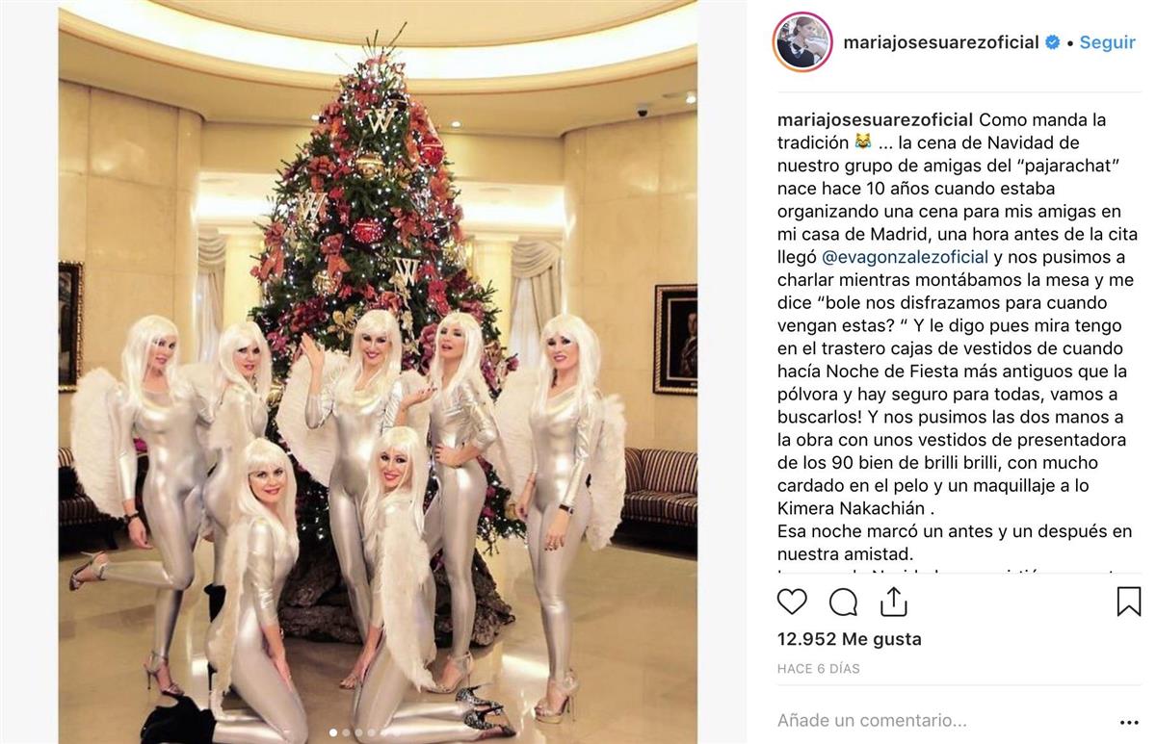This screenshot has width=1156, height=744.
Task: Open the header username mariajosesuarezoficial
Action: click(x=940, y=42)
